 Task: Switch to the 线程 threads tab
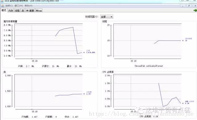point(17,11)
